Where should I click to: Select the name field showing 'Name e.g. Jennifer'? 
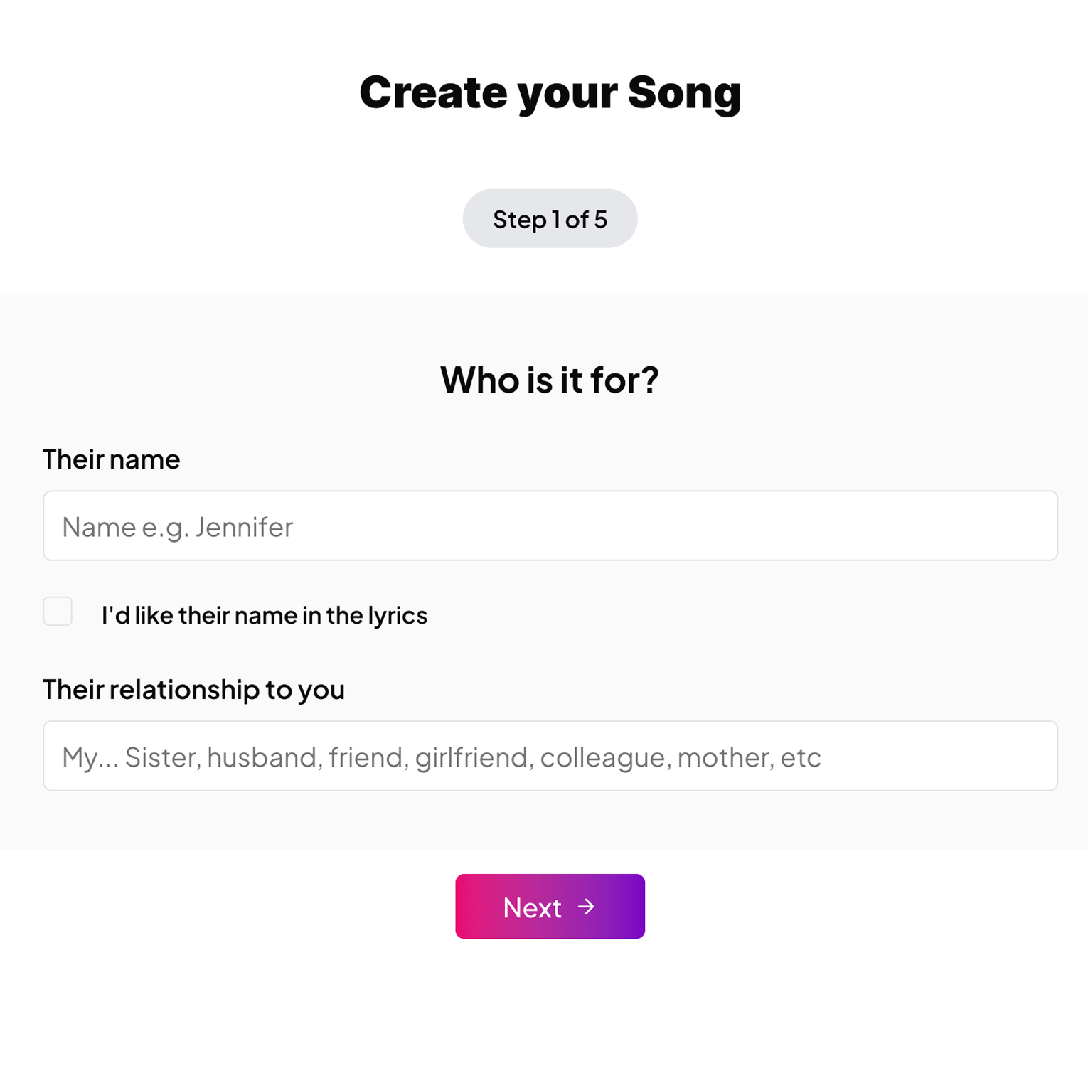[550, 526]
